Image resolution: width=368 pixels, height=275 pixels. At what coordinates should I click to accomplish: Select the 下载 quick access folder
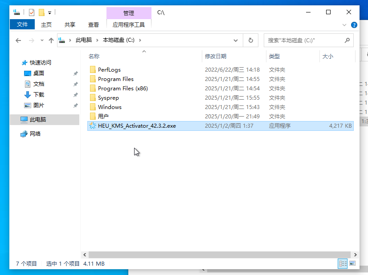(x=39, y=95)
